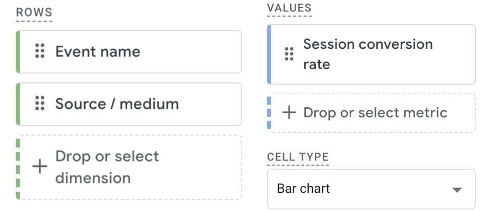Image resolution: width=496 pixels, height=212 pixels.
Task: Click the CELL TYPE section label
Action: coord(298,157)
